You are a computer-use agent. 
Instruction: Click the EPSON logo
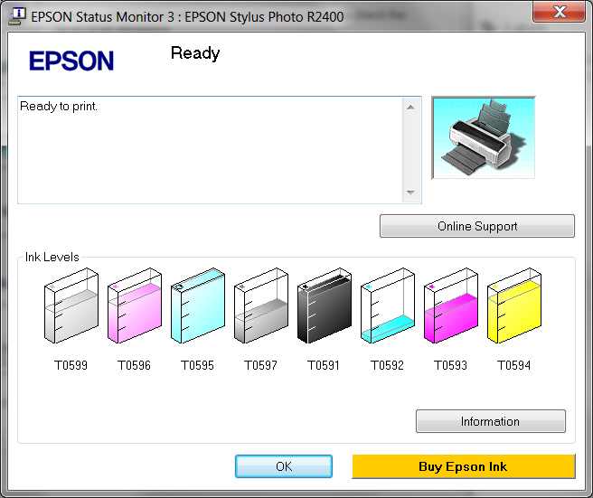click(71, 61)
